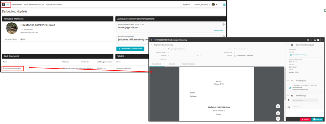This screenshot has width=326, height=124.
Task: Open DOKUMENTAI in the top navigation
Action: coord(17,4)
